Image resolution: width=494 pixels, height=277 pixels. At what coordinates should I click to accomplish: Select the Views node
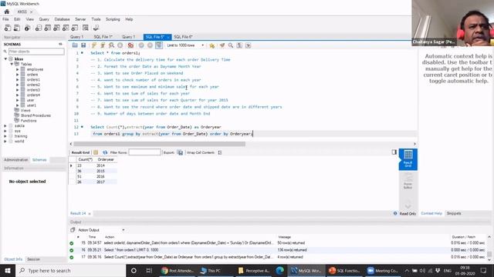click(x=25, y=111)
